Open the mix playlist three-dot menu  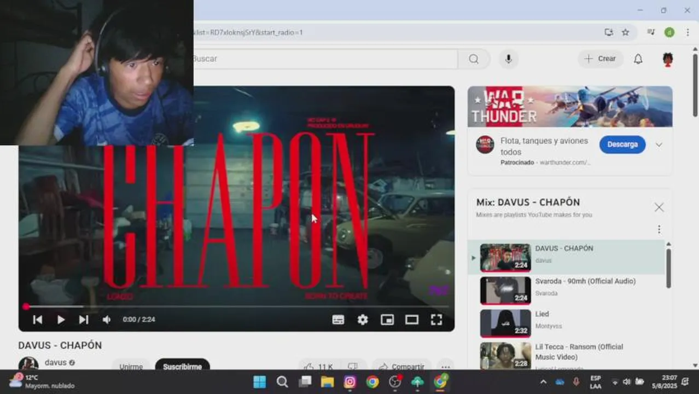click(659, 229)
